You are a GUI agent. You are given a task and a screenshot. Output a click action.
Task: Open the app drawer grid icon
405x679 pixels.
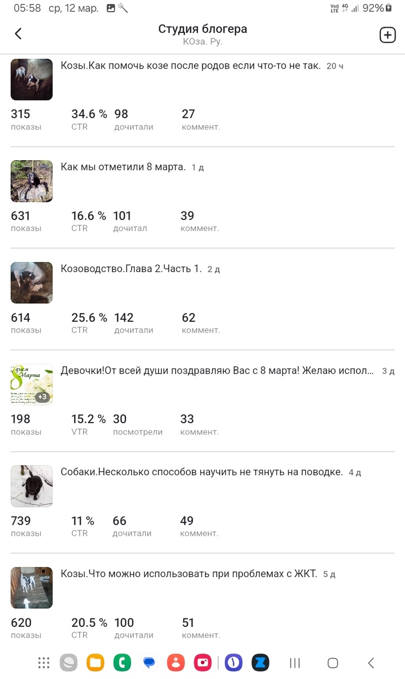coord(43,663)
